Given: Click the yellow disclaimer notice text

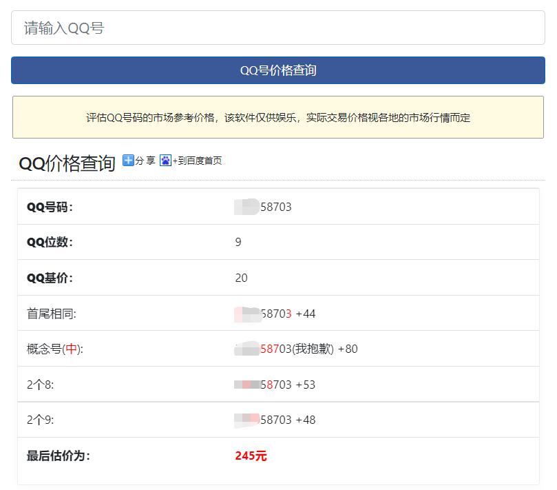Looking at the screenshot, I should coord(277,118).
